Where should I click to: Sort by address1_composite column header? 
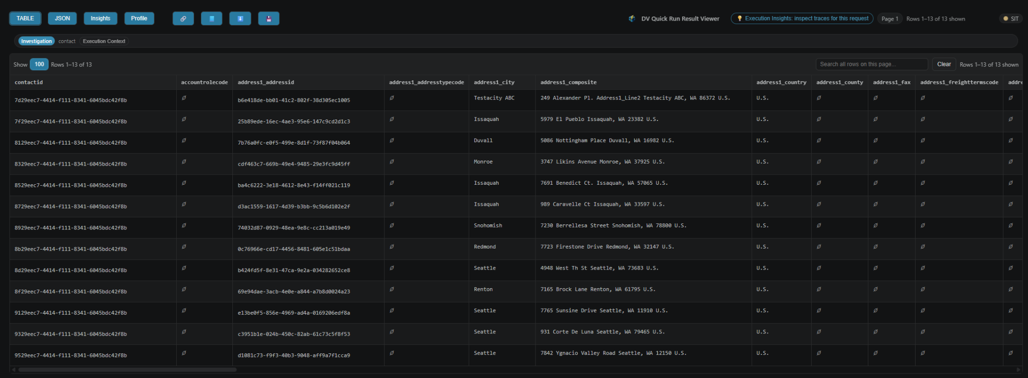click(644, 82)
